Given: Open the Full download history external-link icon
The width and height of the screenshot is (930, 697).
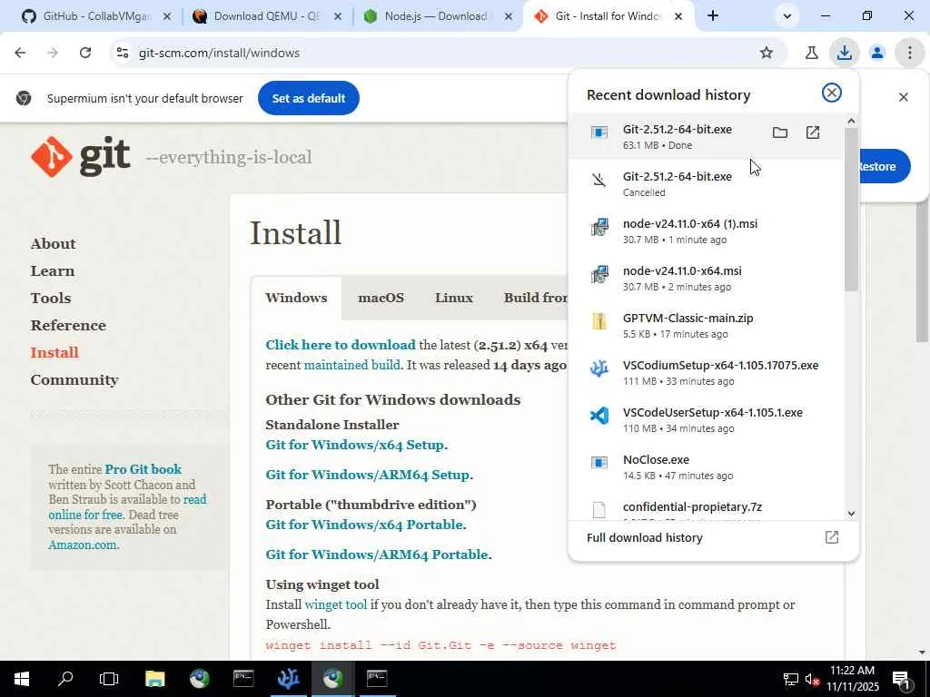Looking at the screenshot, I should [832, 537].
